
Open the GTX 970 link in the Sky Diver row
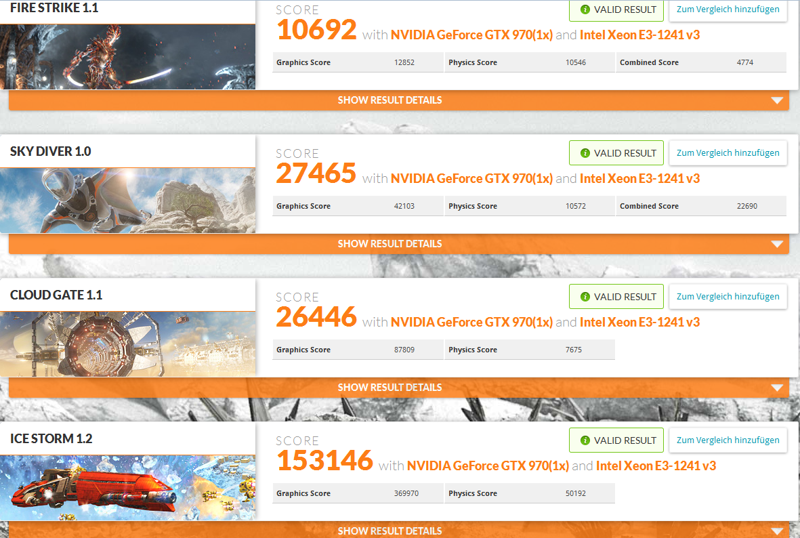pyautogui.click(x=471, y=179)
